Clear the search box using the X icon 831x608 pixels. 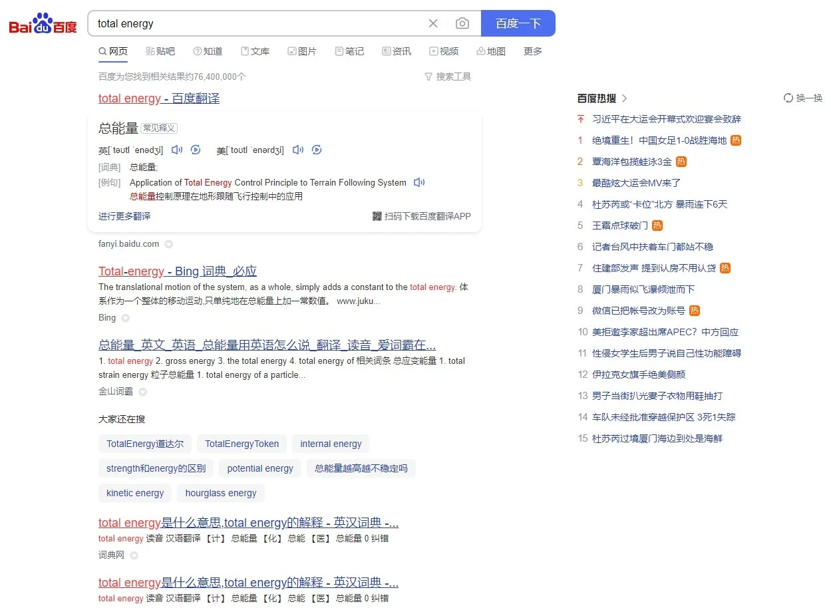(433, 23)
